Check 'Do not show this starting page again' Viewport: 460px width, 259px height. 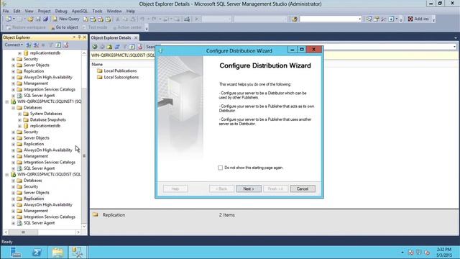click(x=221, y=168)
